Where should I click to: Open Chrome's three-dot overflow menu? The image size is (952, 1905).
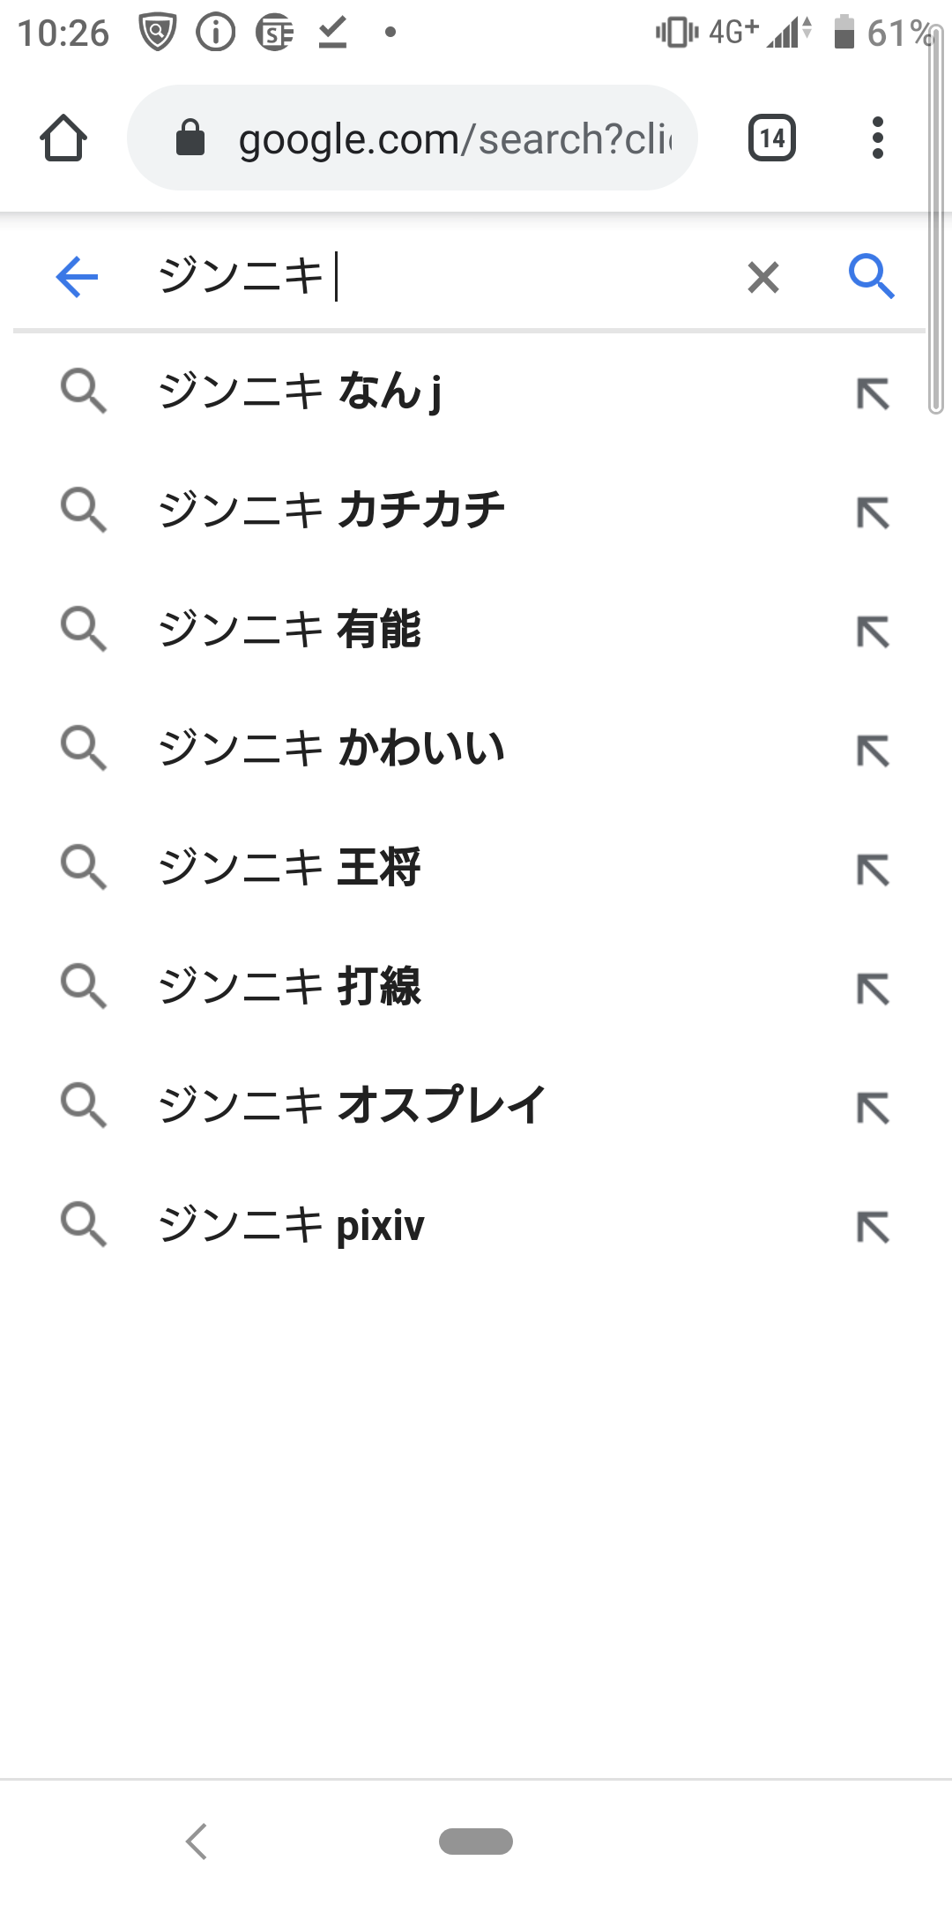coord(877,138)
